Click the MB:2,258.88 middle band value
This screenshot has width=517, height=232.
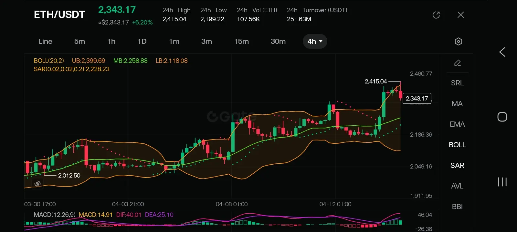click(131, 61)
